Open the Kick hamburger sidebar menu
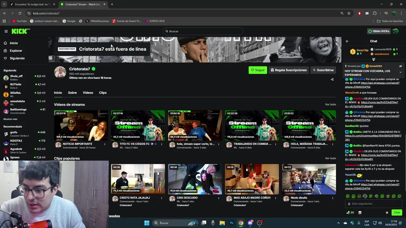Image resolution: width=406 pixels, height=228 pixels. (x=6, y=31)
